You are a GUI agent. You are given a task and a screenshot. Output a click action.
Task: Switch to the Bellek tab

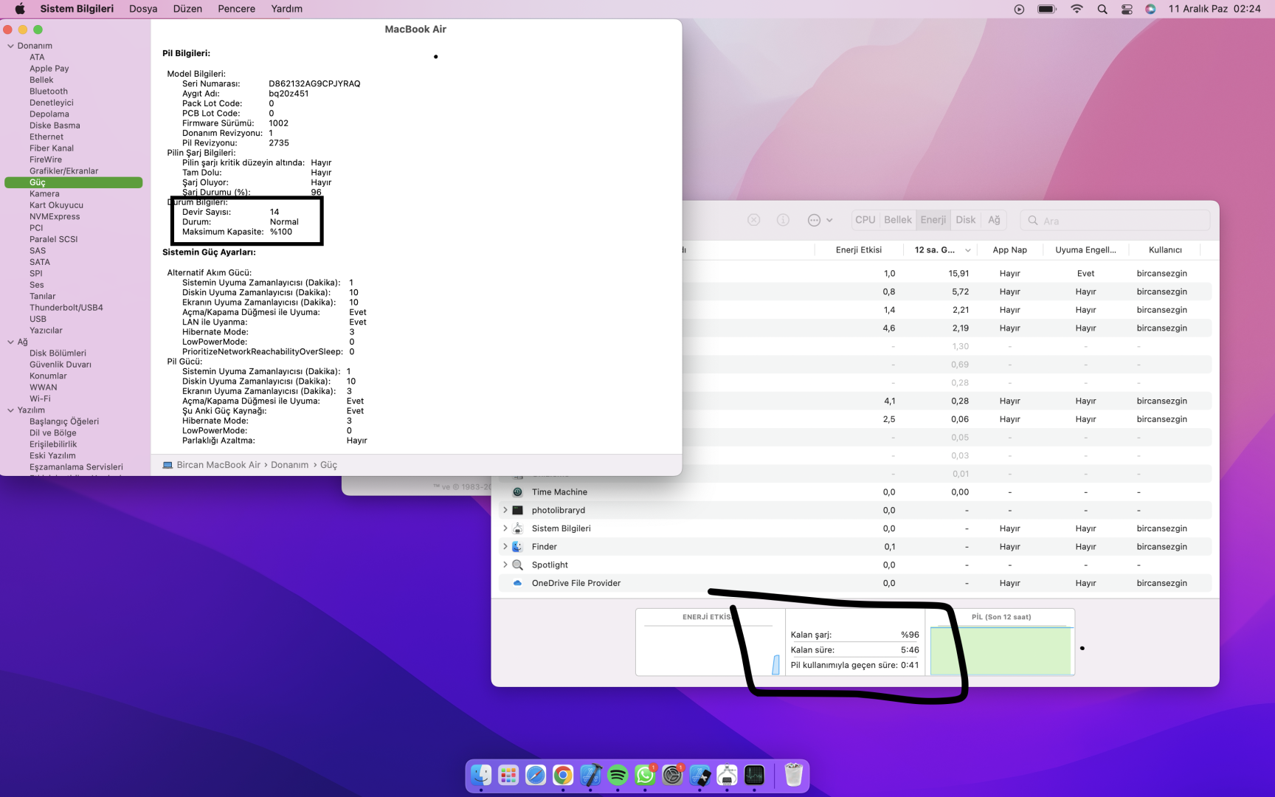(x=898, y=220)
